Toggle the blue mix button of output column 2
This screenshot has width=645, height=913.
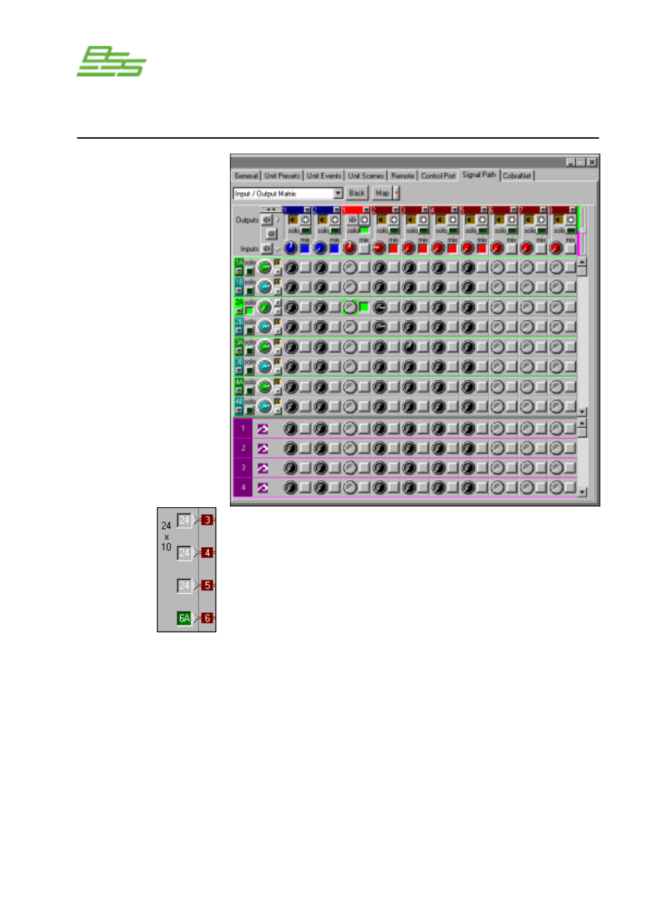(335, 249)
